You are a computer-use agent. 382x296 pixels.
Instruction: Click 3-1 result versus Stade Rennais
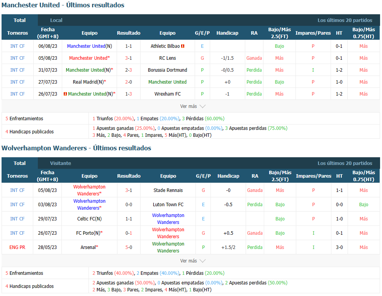click(129, 190)
